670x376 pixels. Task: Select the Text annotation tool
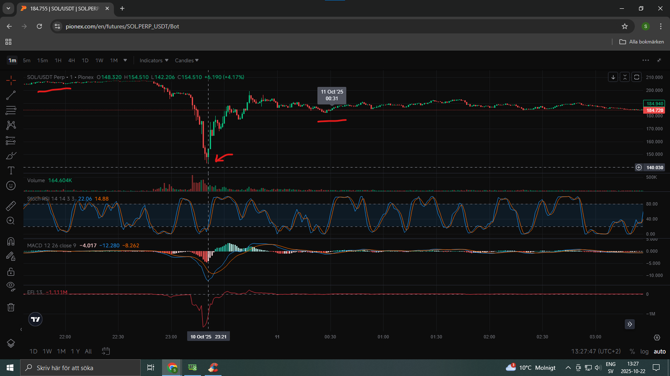click(10, 170)
